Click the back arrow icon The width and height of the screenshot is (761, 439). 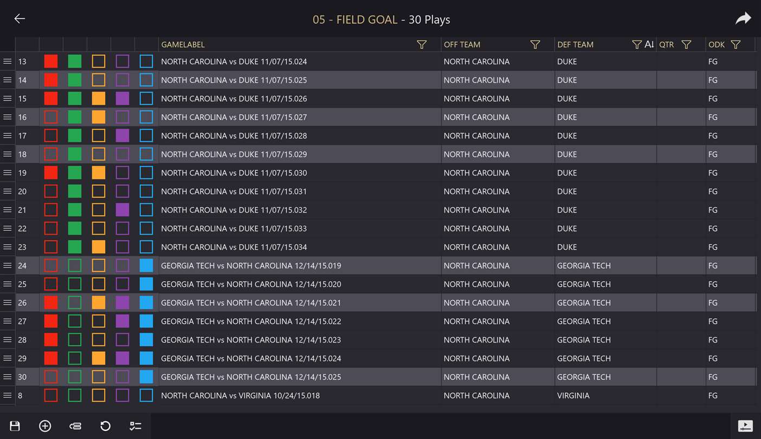pos(20,19)
